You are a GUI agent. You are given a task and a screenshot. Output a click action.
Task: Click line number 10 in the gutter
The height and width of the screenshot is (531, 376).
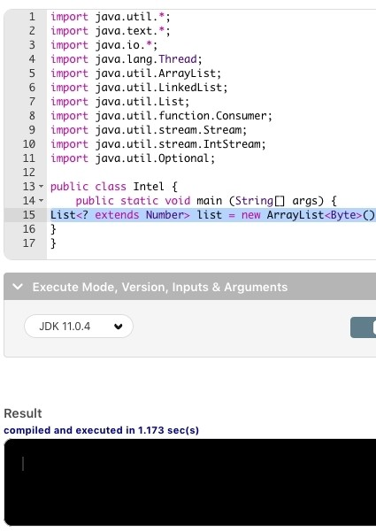tap(29, 144)
